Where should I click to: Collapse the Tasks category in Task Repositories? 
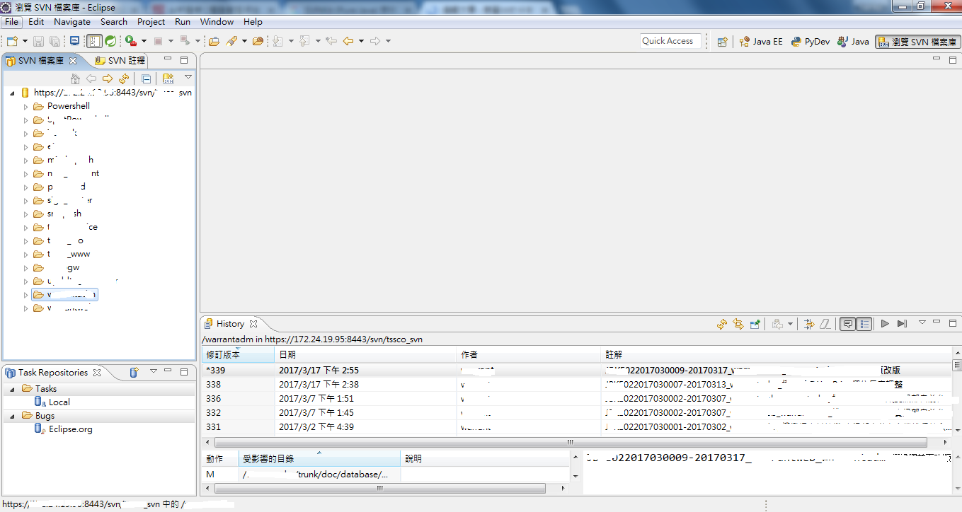[x=12, y=389]
